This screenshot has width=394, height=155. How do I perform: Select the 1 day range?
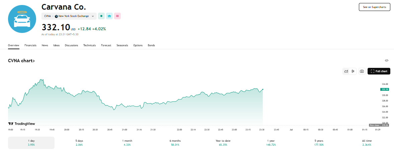click(31, 143)
